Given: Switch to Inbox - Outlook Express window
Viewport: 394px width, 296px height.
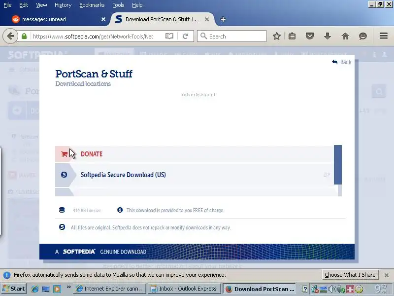Looking at the screenshot, I should coord(185,289).
